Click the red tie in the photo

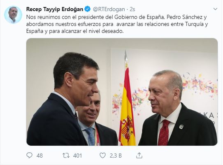[x=164, y=133]
